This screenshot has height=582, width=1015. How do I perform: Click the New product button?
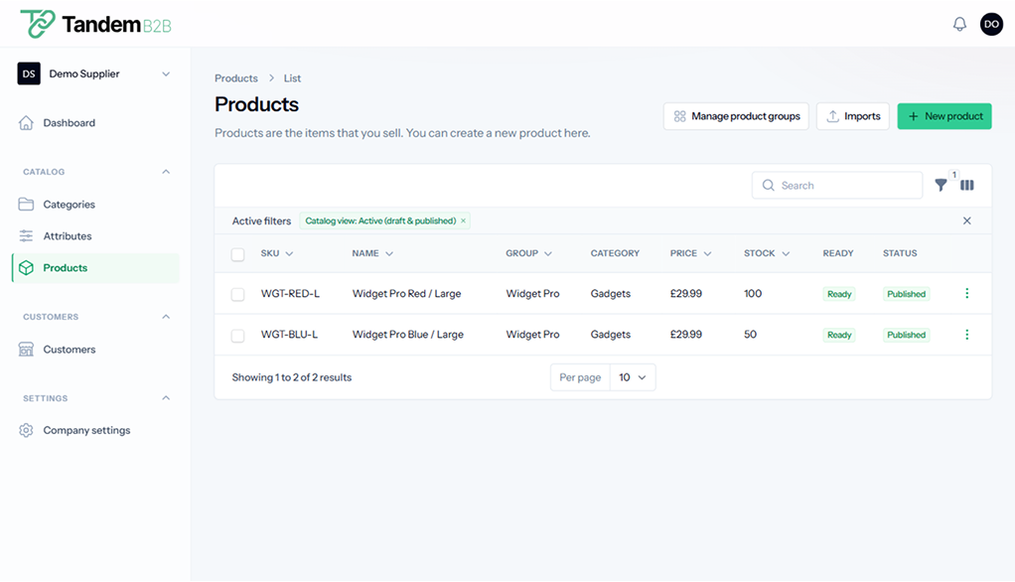[x=943, y=116]
